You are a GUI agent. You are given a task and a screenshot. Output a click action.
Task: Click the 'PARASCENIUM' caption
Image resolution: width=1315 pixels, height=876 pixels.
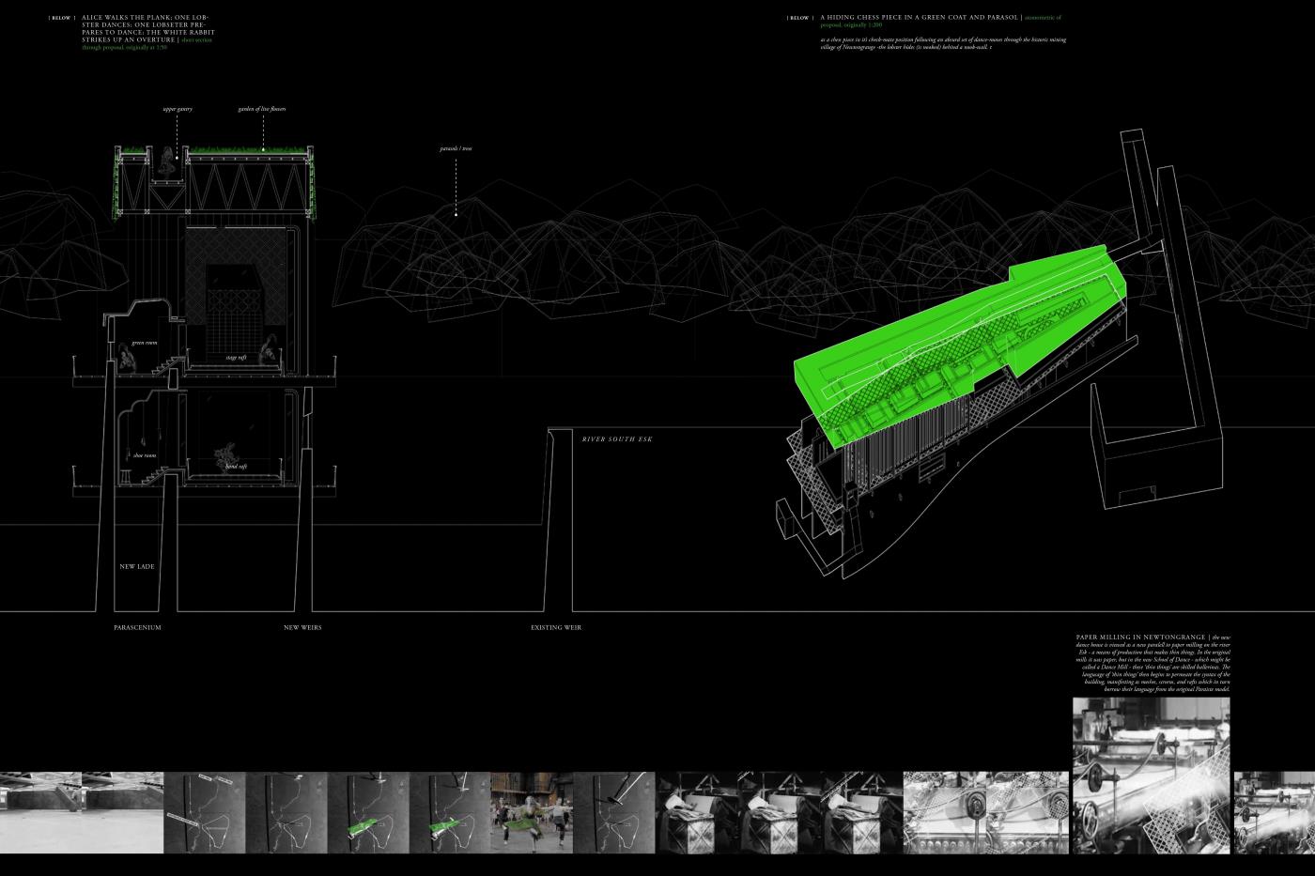(138, 627)
